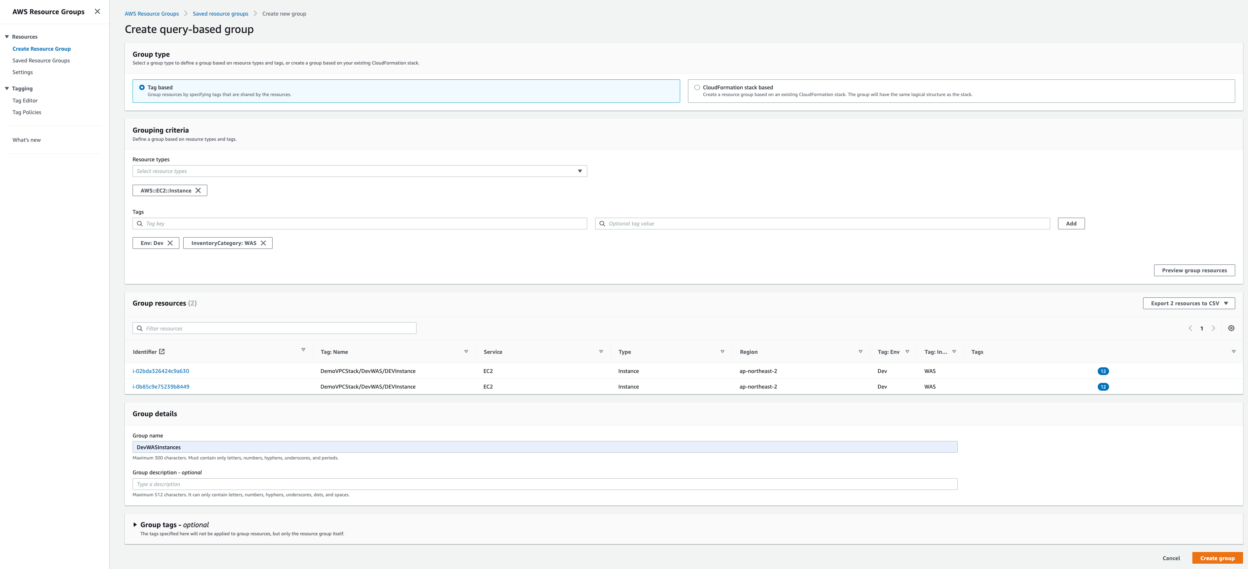Open Tag Editor from the sidebar
1248x569 pixels.
[x=25, y=101]
